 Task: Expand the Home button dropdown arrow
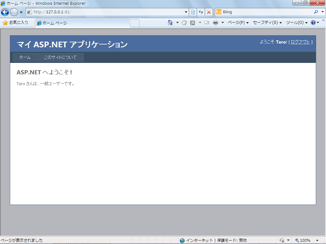tap(177, 23)
